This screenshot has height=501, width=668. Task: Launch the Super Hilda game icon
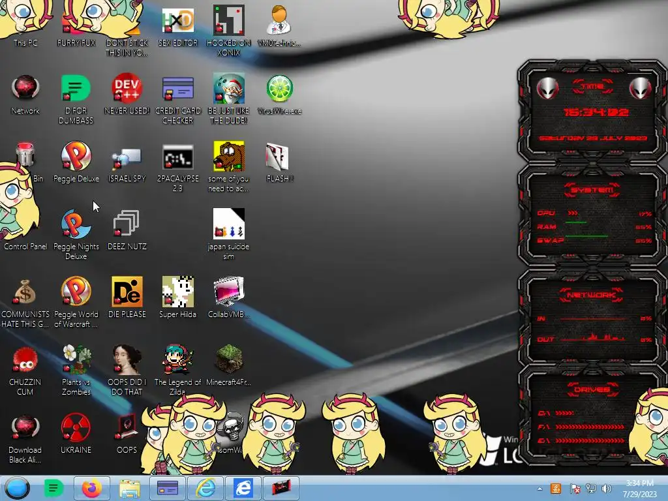tap(177, 297)
